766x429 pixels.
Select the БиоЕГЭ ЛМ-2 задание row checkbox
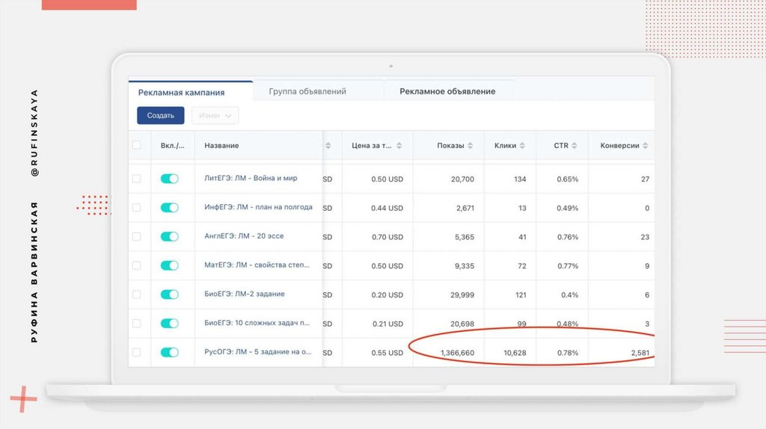click(x=136, y=294)
